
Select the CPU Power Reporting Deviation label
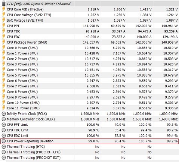click(x=30, y=141)
